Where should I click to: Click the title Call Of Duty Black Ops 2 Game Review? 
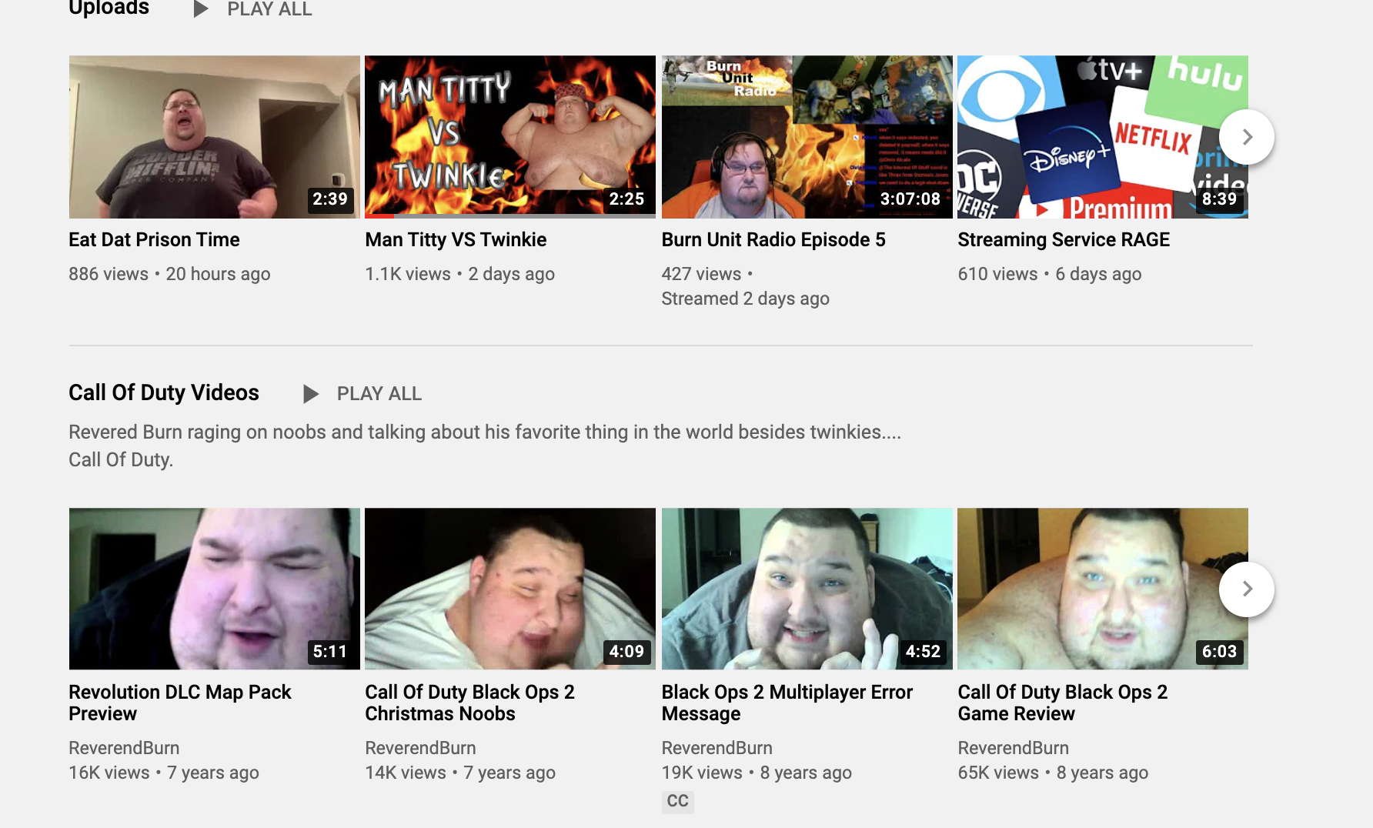click(1063, 703)
